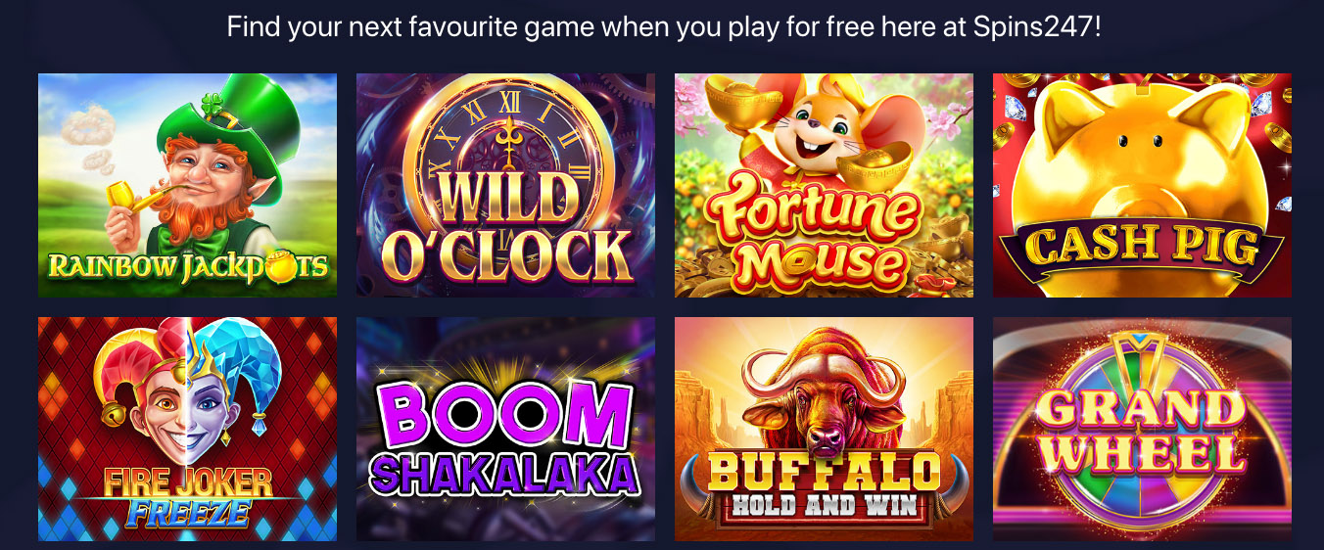Select the Fortune Mouse game tile

[824, 185]
